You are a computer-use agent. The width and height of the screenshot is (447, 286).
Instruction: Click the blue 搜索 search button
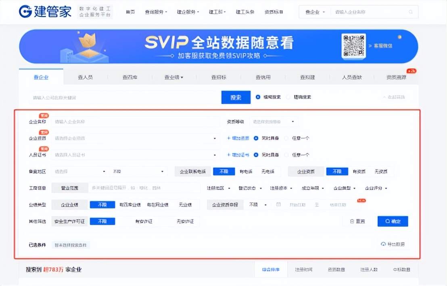tap(236, 97)
